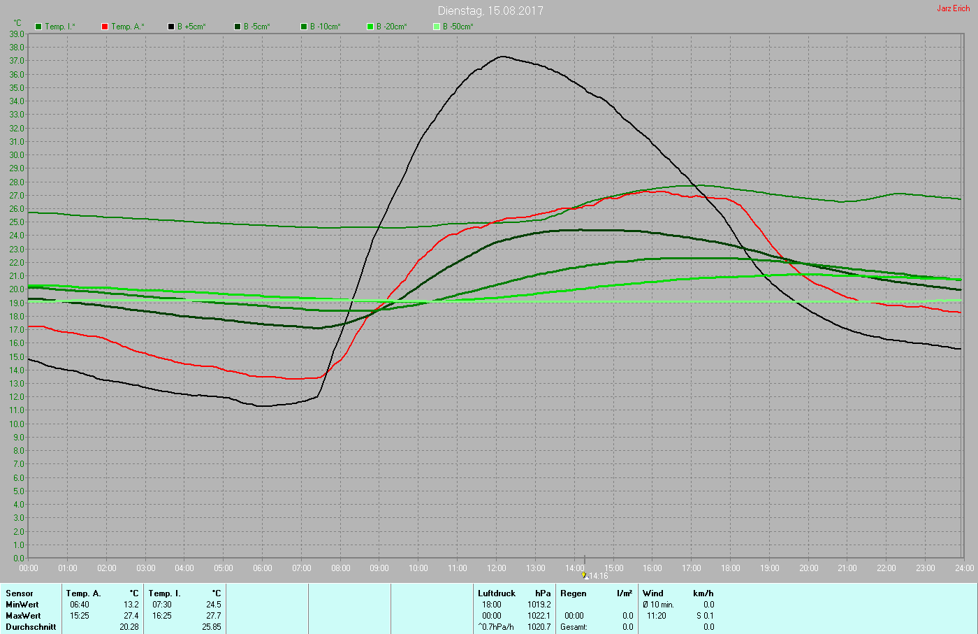Click the 'Jarz Erich' credit text

click(954, 8)
